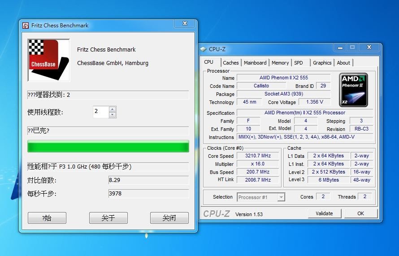Click the Threads value 2 in CPU-Z
399x256 pixels.
coord(365,196)
